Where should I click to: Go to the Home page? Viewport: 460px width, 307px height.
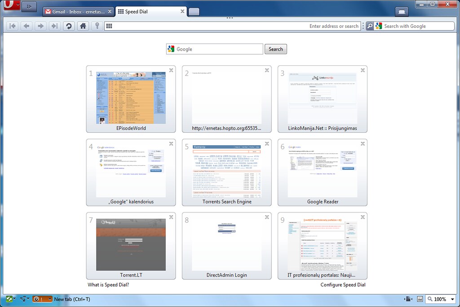[x=83, y=26]
